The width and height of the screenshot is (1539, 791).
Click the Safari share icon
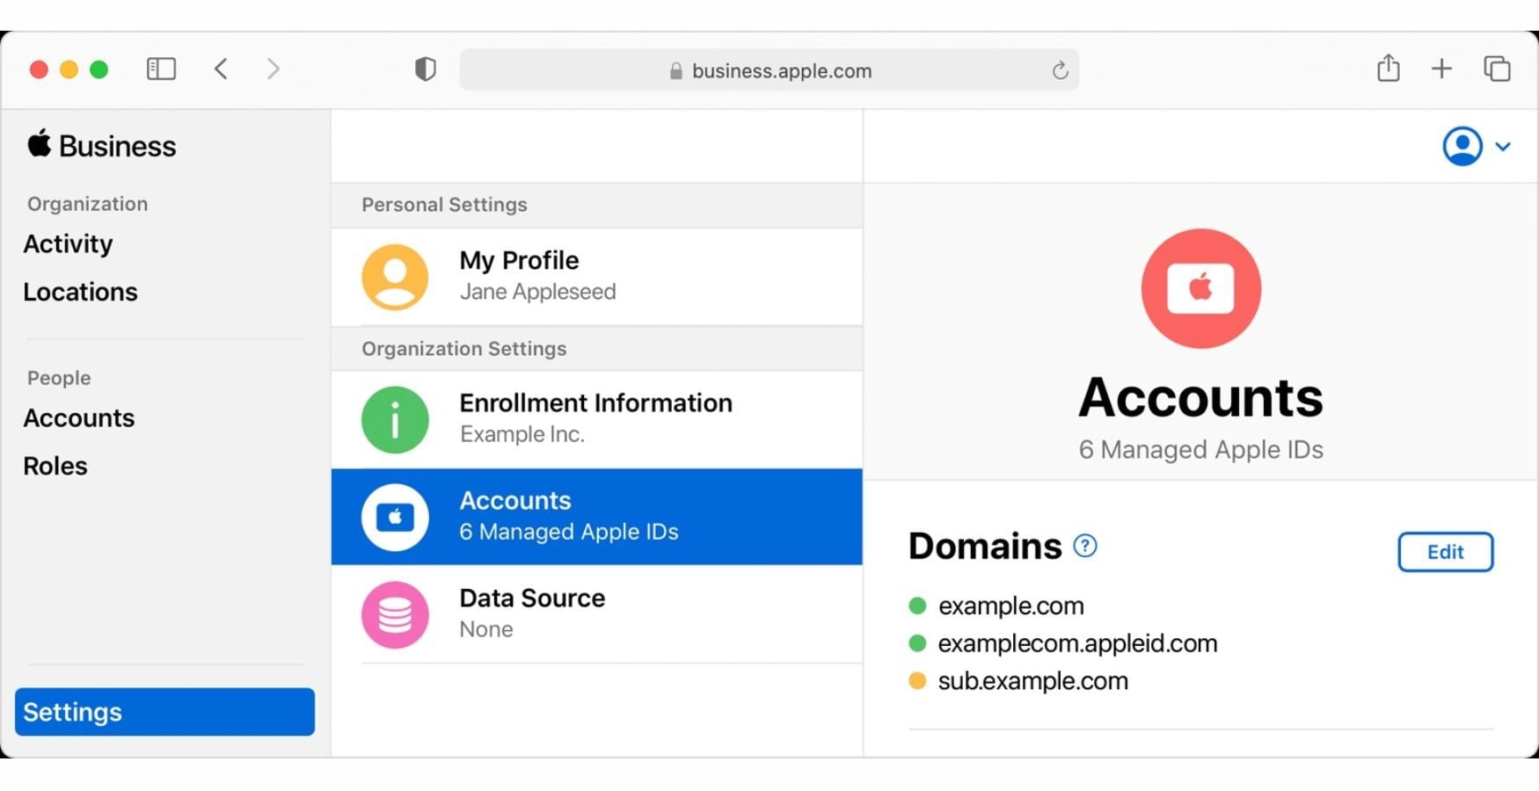click(x=1388, y=68)
